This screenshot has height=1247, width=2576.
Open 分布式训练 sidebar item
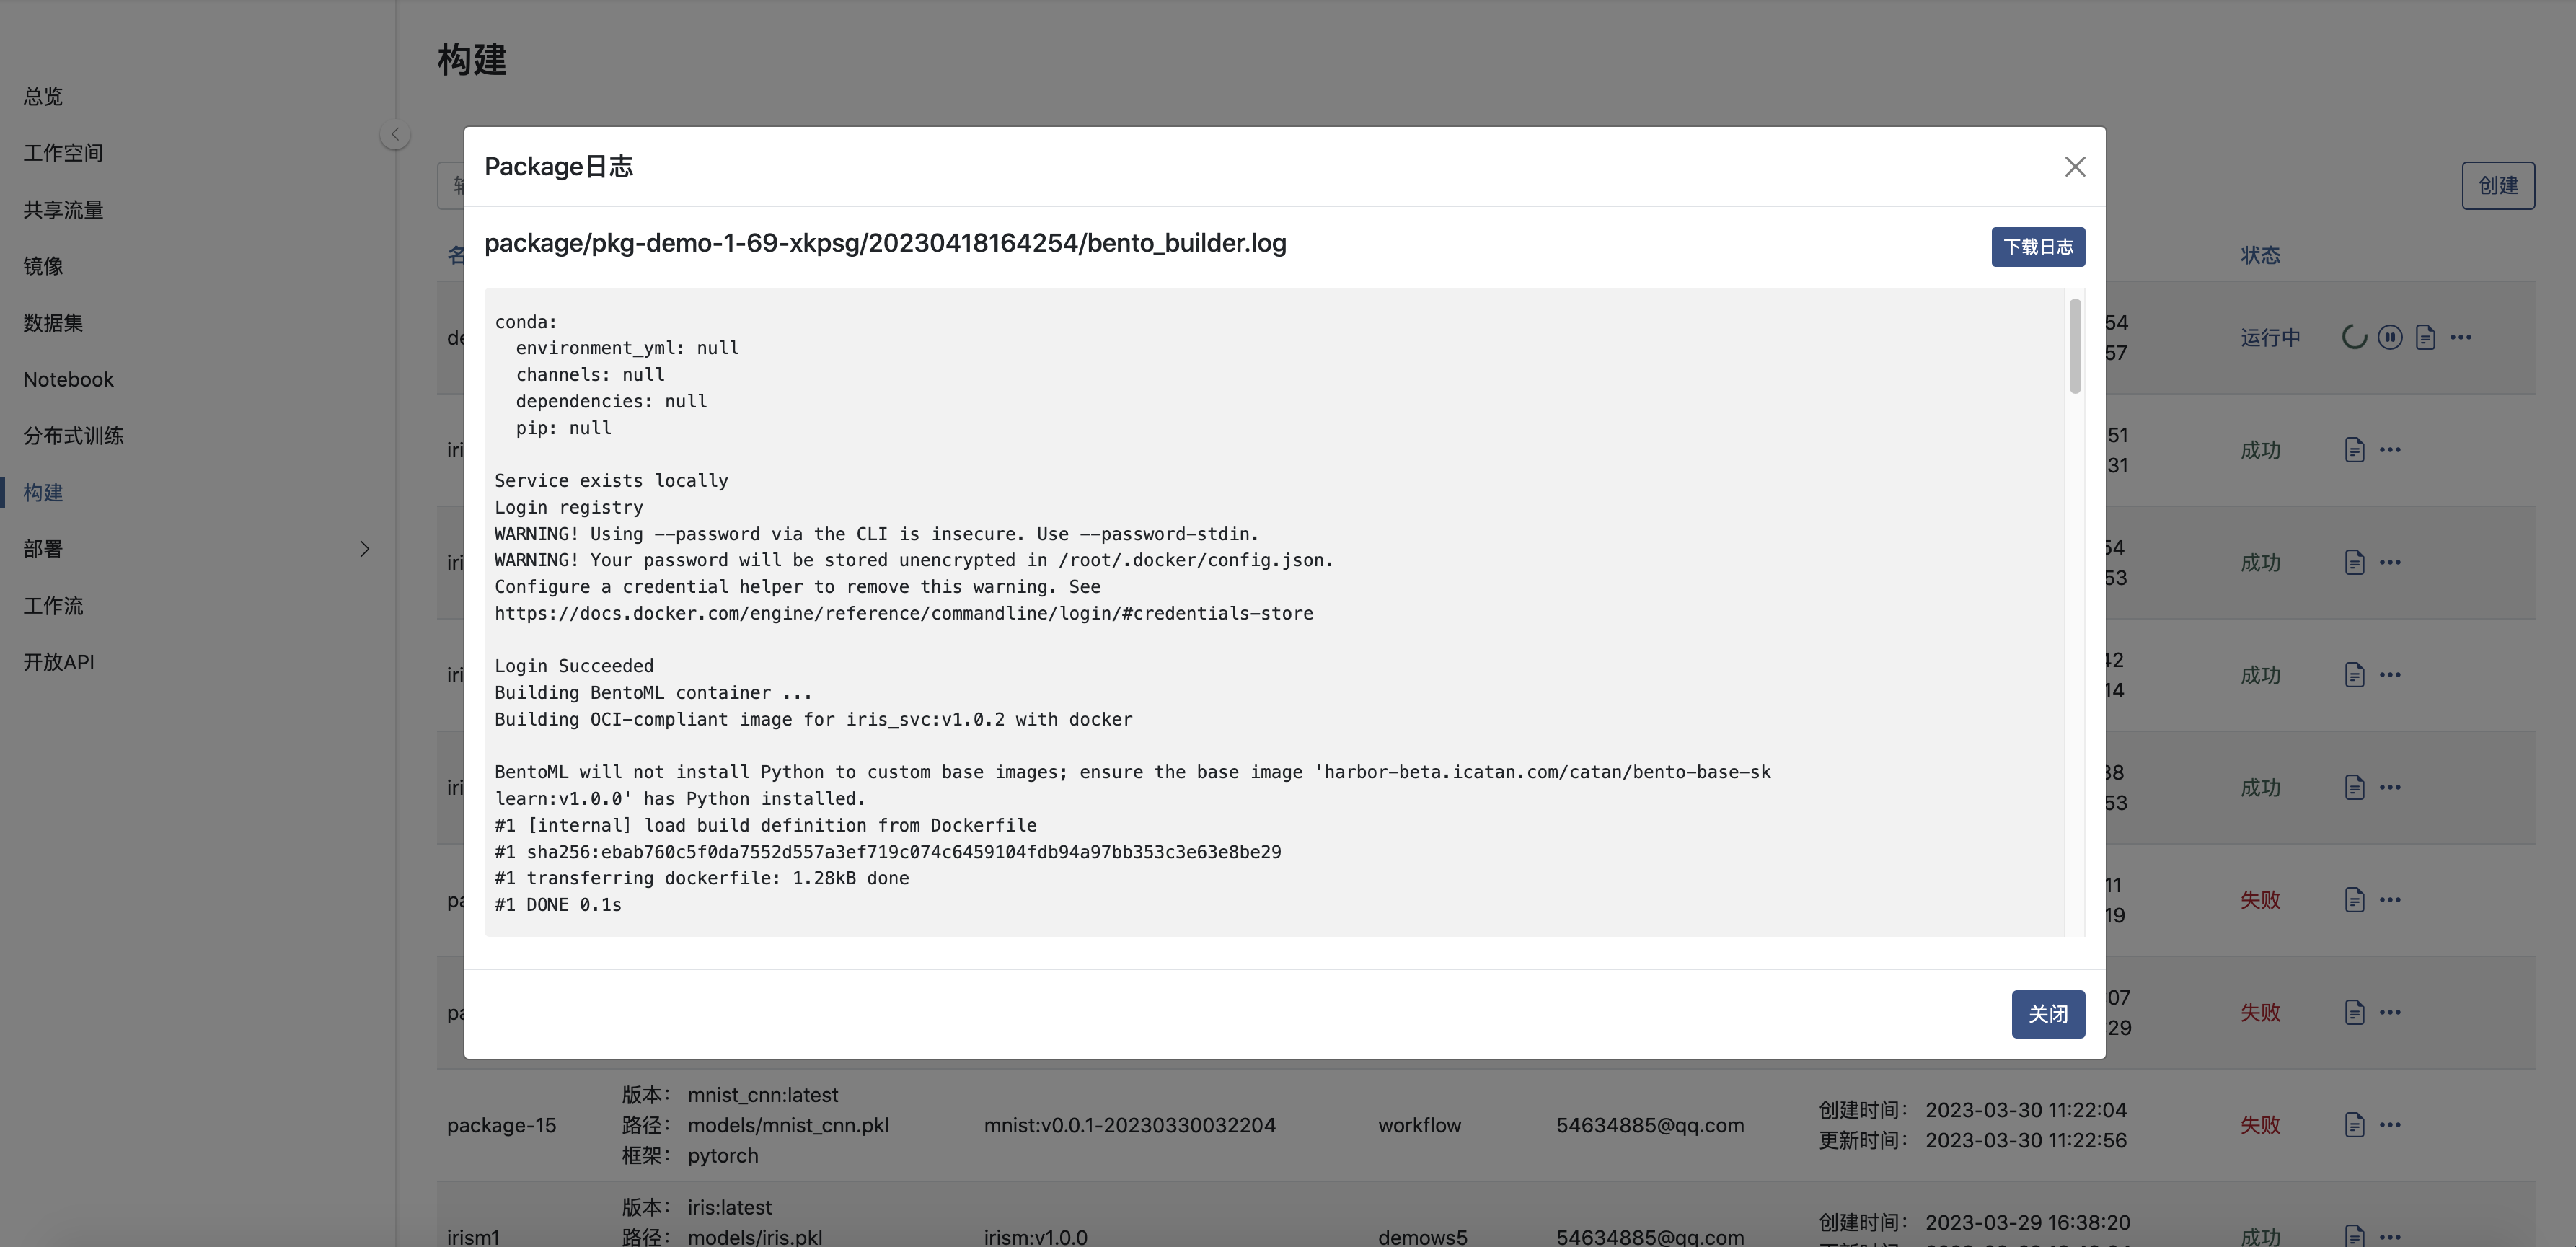(73, 436)
